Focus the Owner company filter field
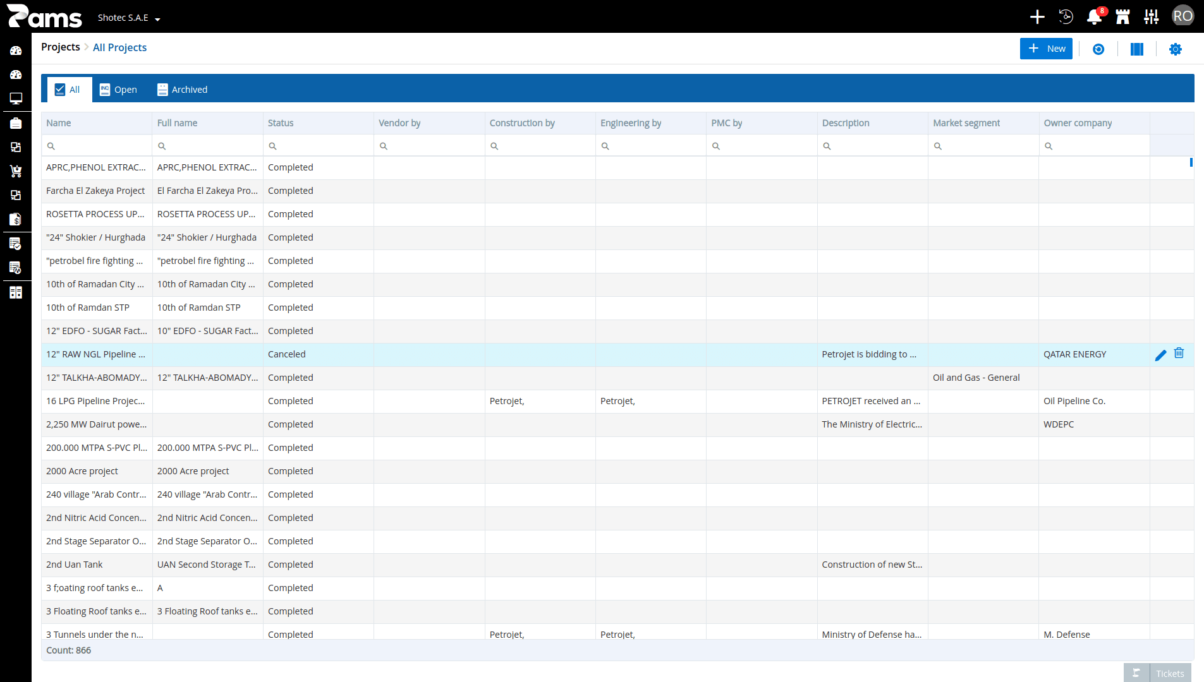Image resolution: width=1204 pixels, height=682 pixels. point(1095,146)
